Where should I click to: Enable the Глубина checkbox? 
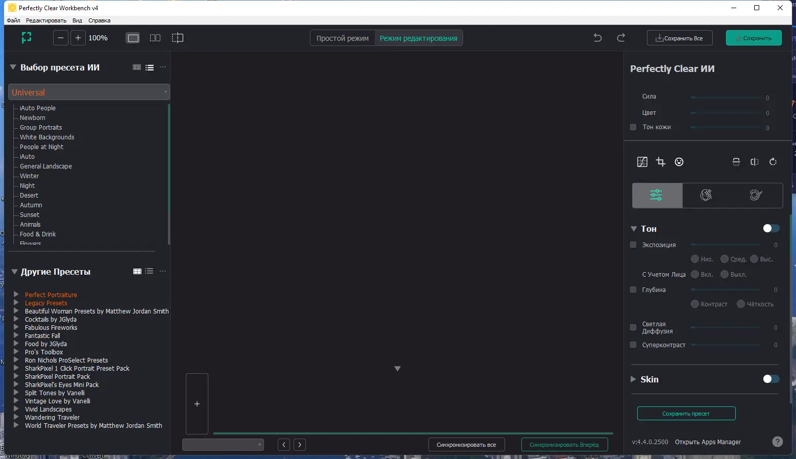click(x=633, y=289)
